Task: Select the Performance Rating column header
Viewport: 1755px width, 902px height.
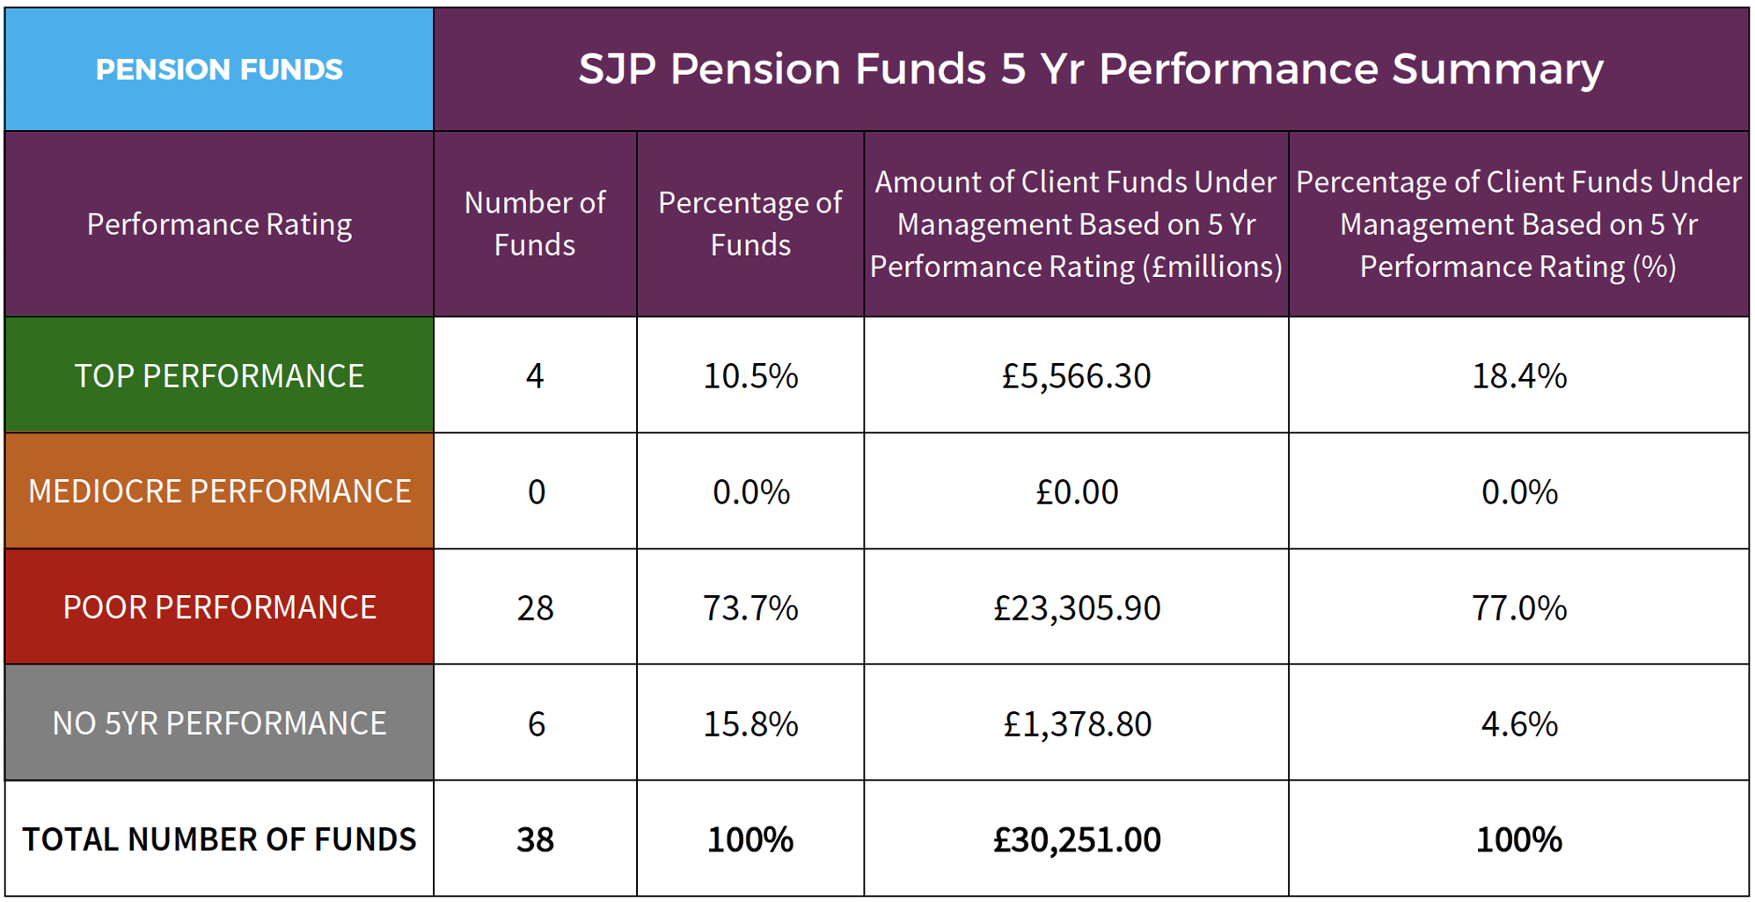Action: [219, 224]
